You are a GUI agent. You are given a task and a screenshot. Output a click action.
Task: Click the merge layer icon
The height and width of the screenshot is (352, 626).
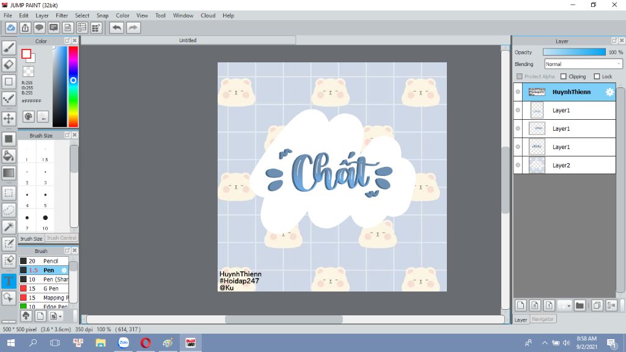tap(611, 306)
